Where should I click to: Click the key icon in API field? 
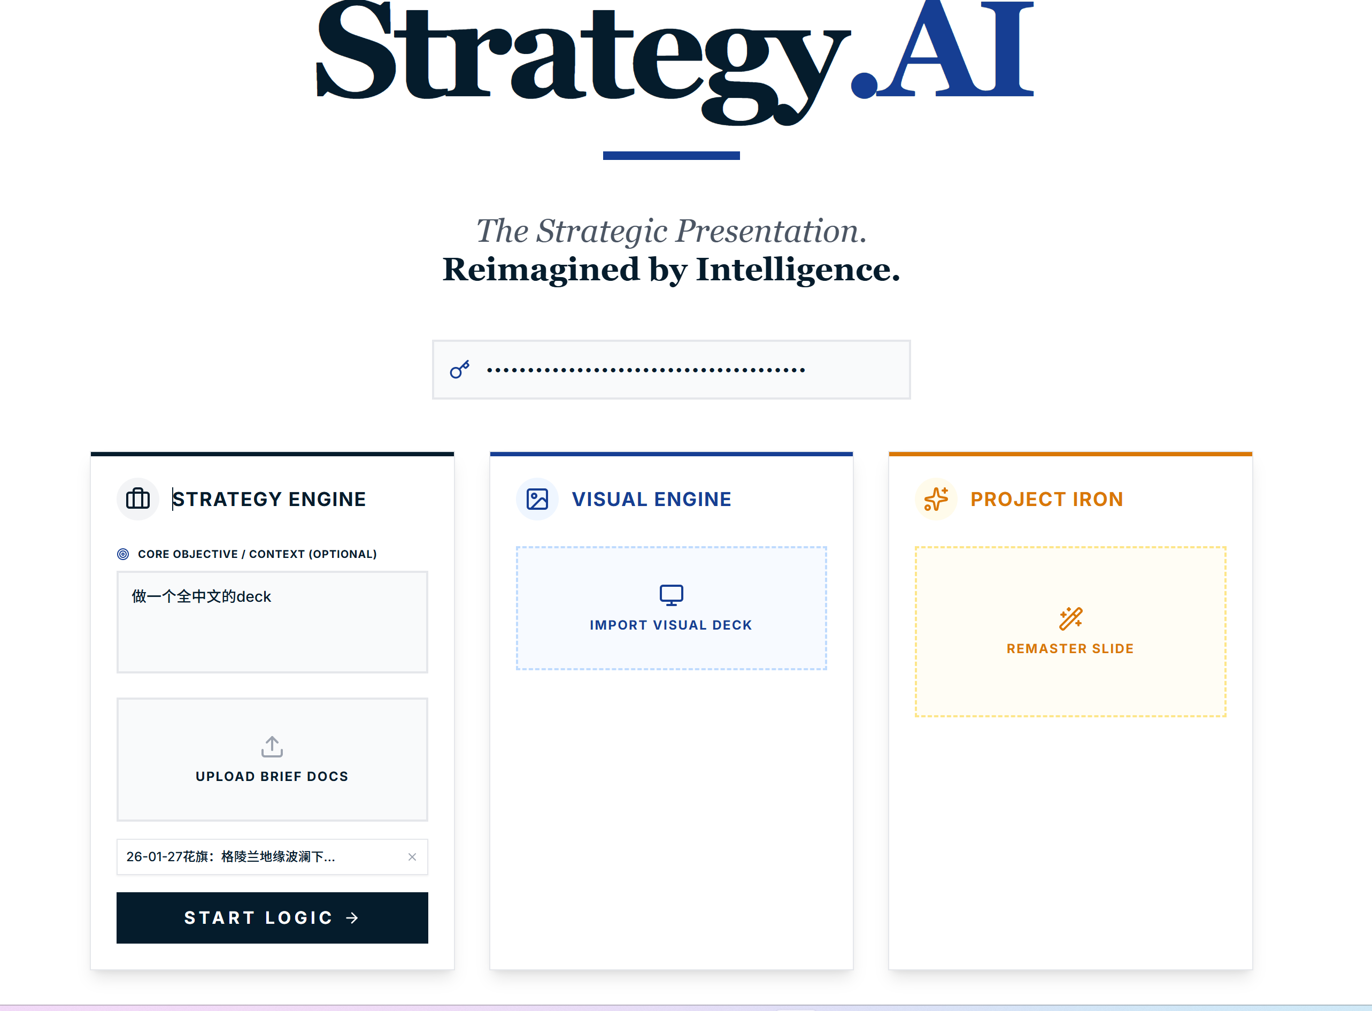[459, 370]
